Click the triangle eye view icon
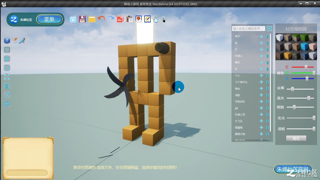Screen dimensions: 320x180 [7, 103]
